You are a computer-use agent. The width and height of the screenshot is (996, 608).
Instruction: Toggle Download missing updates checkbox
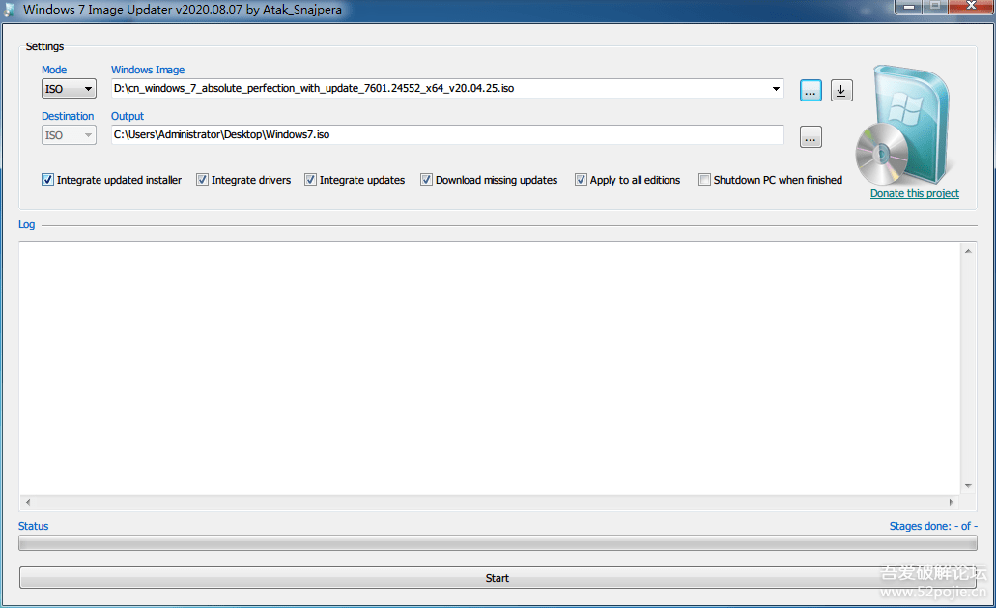[426, 180]
